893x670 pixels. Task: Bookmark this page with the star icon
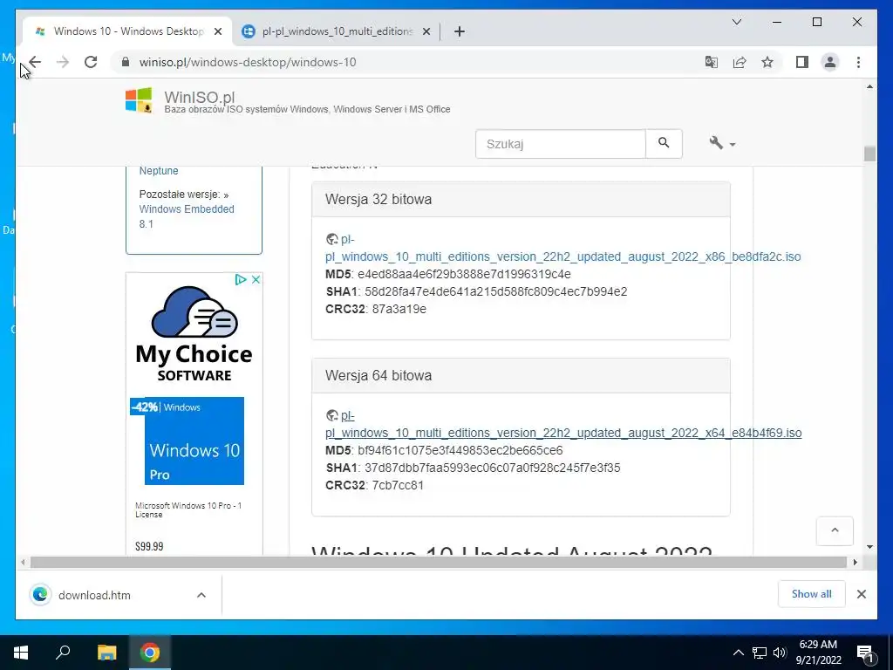[x=767, y=62]
